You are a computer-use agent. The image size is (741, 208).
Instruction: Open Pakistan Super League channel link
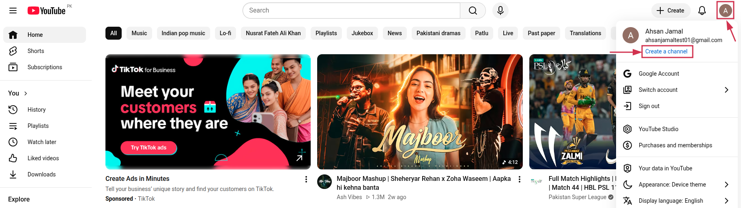(578, 197)
